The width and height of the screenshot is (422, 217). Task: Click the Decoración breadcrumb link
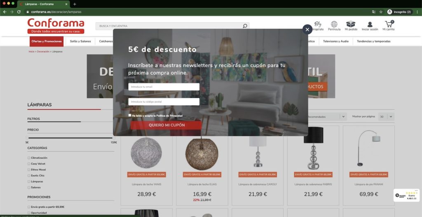[43, 51]
